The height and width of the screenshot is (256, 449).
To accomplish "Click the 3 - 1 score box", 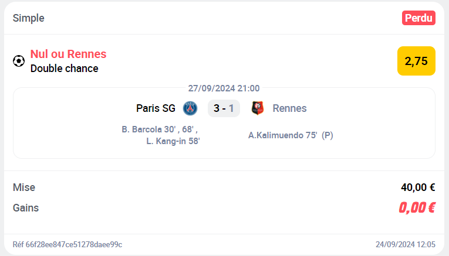I will pyautogui.click(x=224, y=108).
